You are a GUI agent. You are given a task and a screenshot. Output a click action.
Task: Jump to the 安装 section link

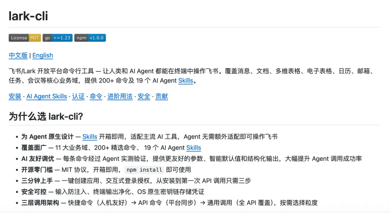click(x=15, y=96)
